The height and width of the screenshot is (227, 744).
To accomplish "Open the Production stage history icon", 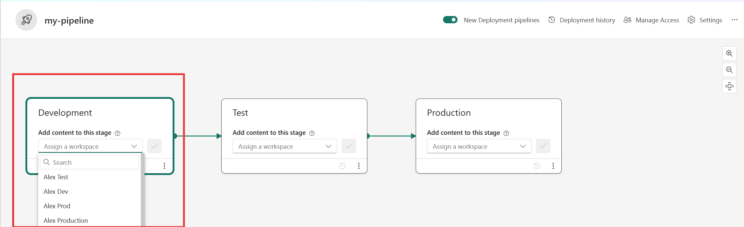I will point(537,166).
